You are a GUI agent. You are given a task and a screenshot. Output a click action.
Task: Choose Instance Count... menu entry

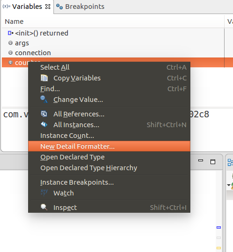tap(109, 136)
